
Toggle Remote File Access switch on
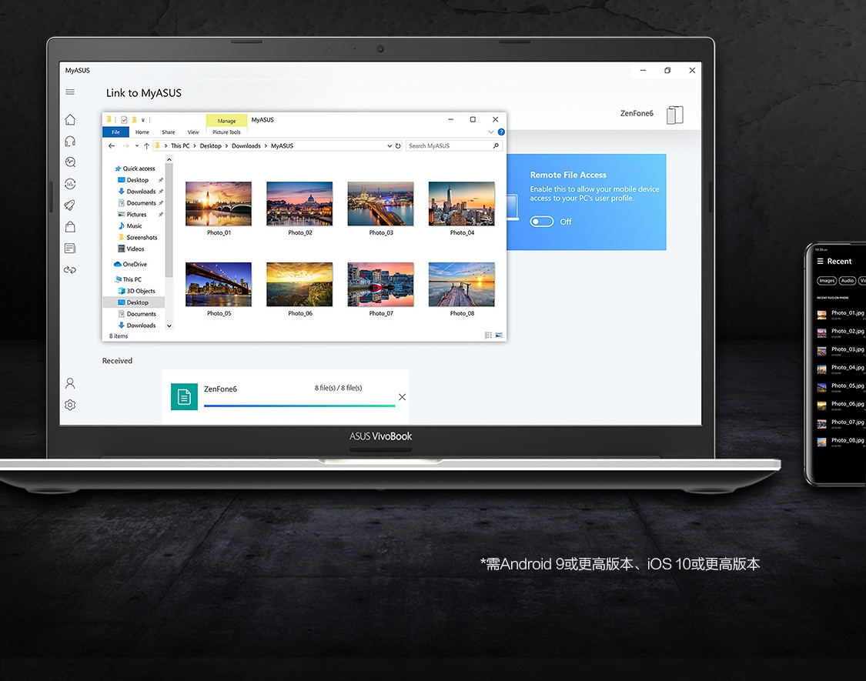coord(542,222)
